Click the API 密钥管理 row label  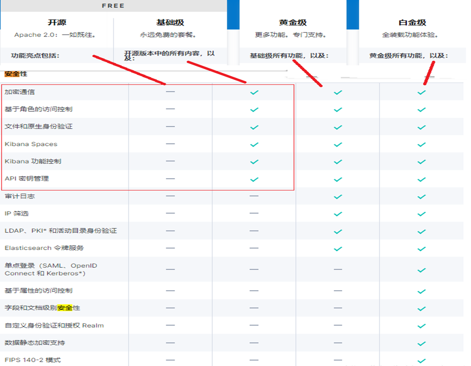click(27, 179)
